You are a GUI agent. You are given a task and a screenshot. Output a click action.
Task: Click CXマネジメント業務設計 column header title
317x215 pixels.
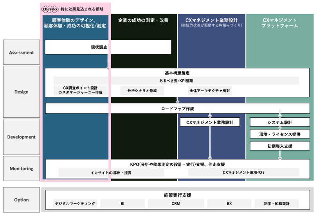[211, 20]
